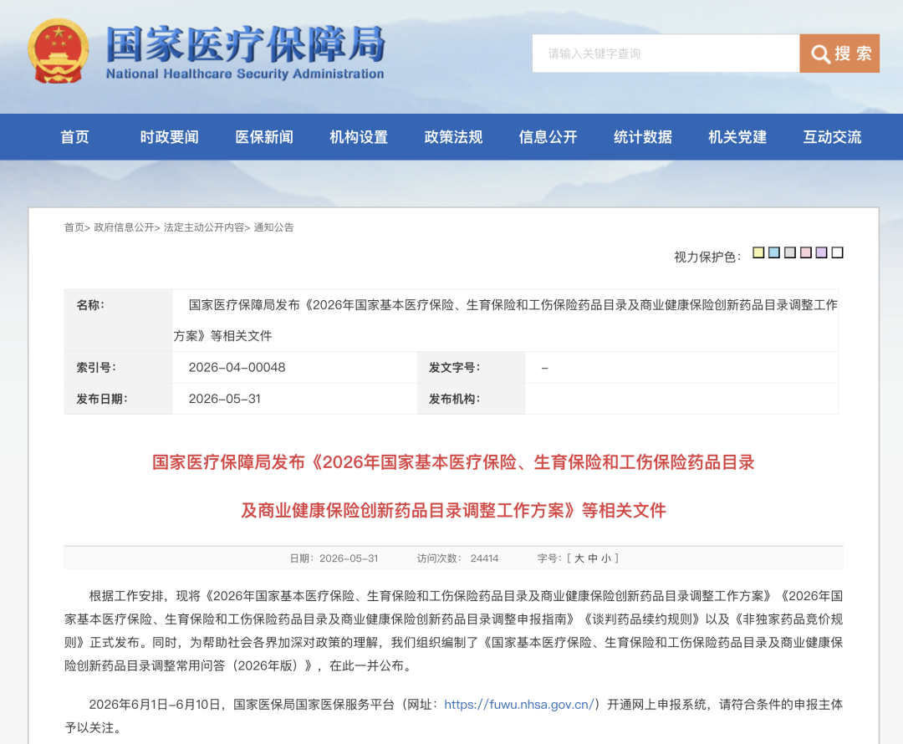Click the 发布日期 label cell
Image resolution: width=903 pixels, height=744 pixels.
(119, 399)
